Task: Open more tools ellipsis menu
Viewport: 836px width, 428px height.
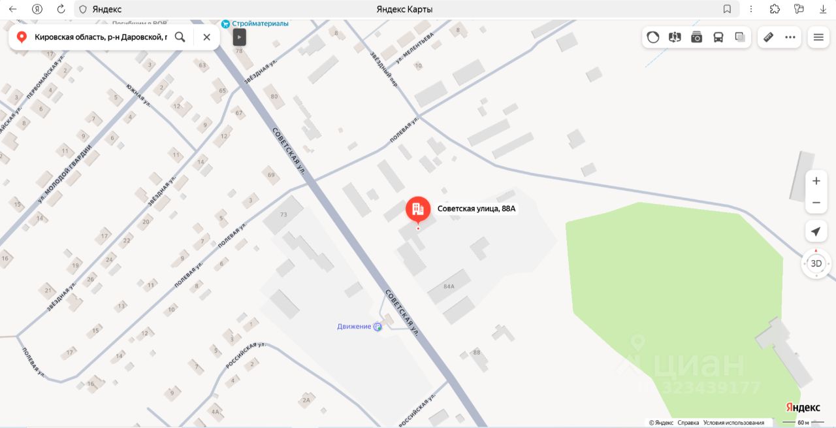Action: pos(790,37)
